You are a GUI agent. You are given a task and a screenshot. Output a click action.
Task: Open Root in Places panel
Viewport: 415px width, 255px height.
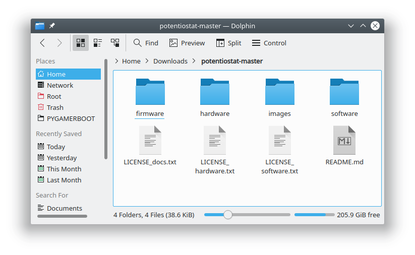point(68,96)
